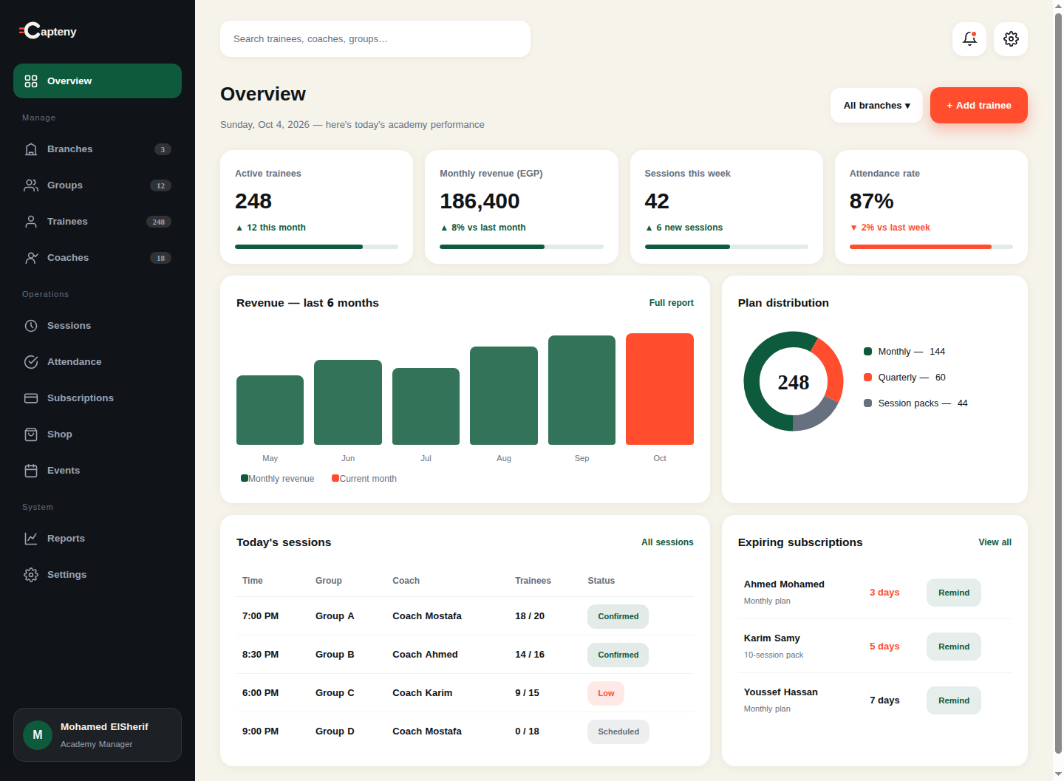1064x781 pixels.
Task: Click the Attendance rate progress bar
Action: pyautogui.click(x=931, y=247)
